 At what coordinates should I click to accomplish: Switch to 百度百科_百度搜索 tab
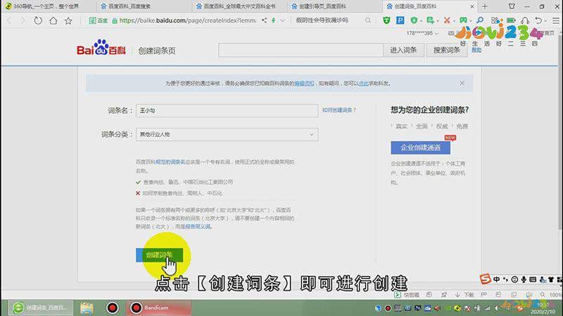coord(144,6)
